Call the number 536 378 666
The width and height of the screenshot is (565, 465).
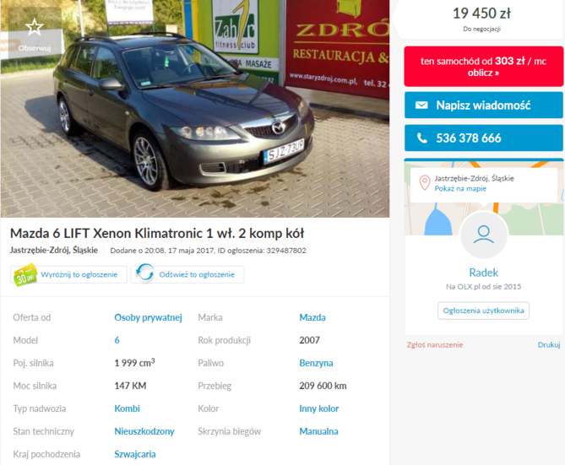[484, 138]
